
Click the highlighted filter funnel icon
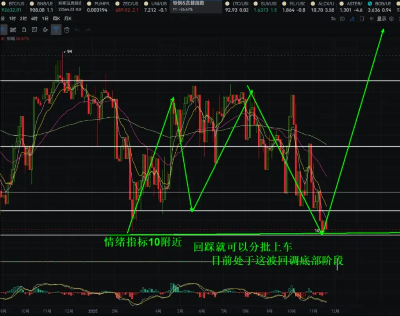[56, 30]
